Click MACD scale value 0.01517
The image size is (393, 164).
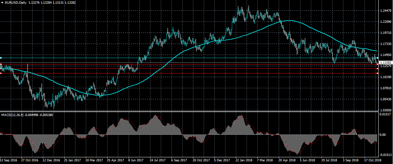click(386, 114)
